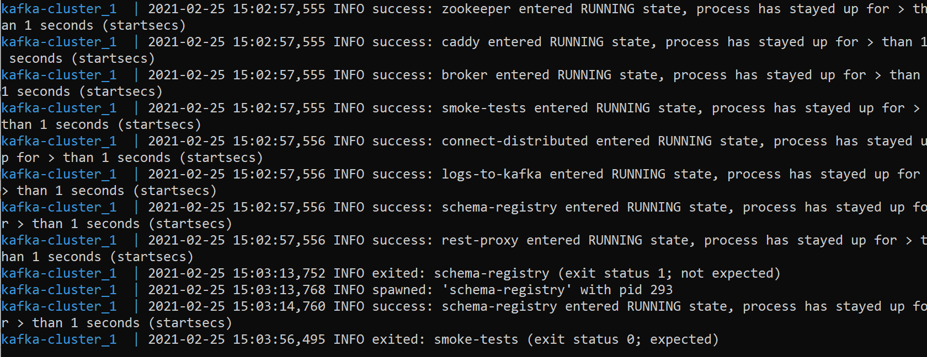Image resolution: width=927 pixels, height=357 pixels.
Task: Click "smoke-tests" in the exited line
Action: pos(476,339)
